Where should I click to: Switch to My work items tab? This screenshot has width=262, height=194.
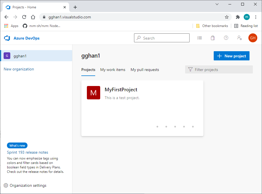pyautogui.click(x=113, y=70)
